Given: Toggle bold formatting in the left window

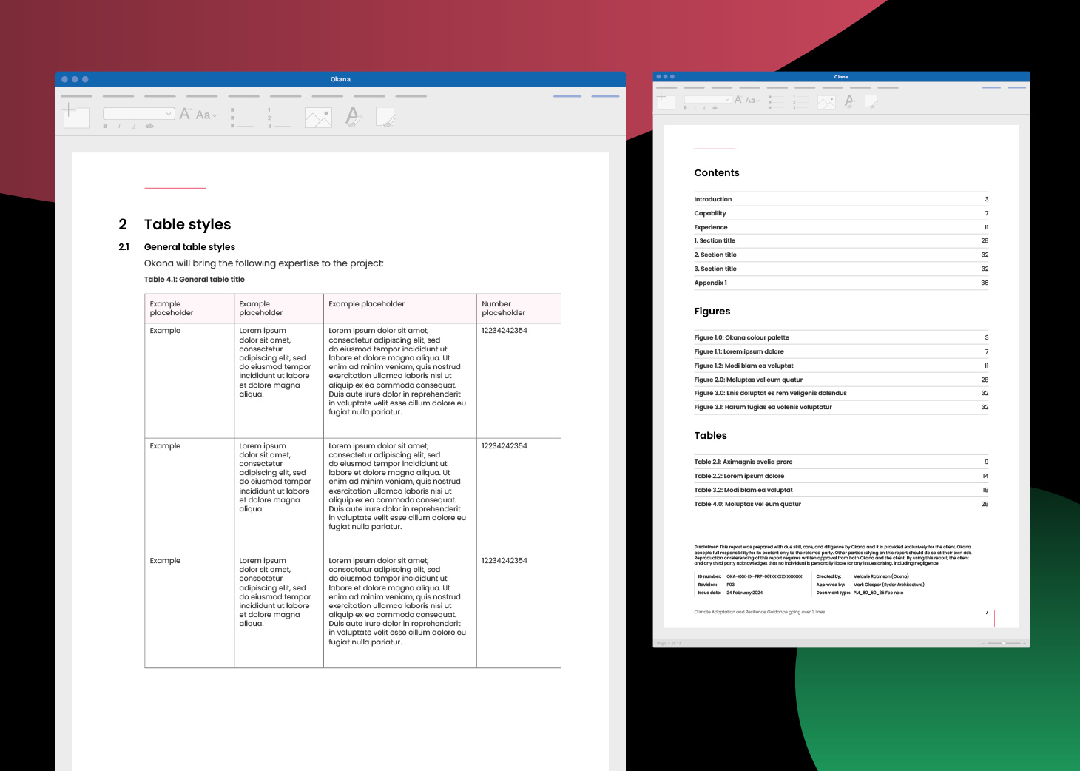Looking at the screenshot, I should pos(105,127).
